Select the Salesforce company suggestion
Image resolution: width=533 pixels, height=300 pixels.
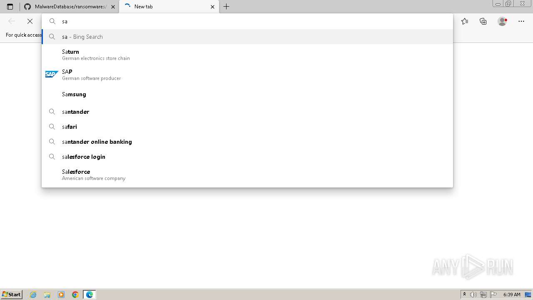point(247,175)
